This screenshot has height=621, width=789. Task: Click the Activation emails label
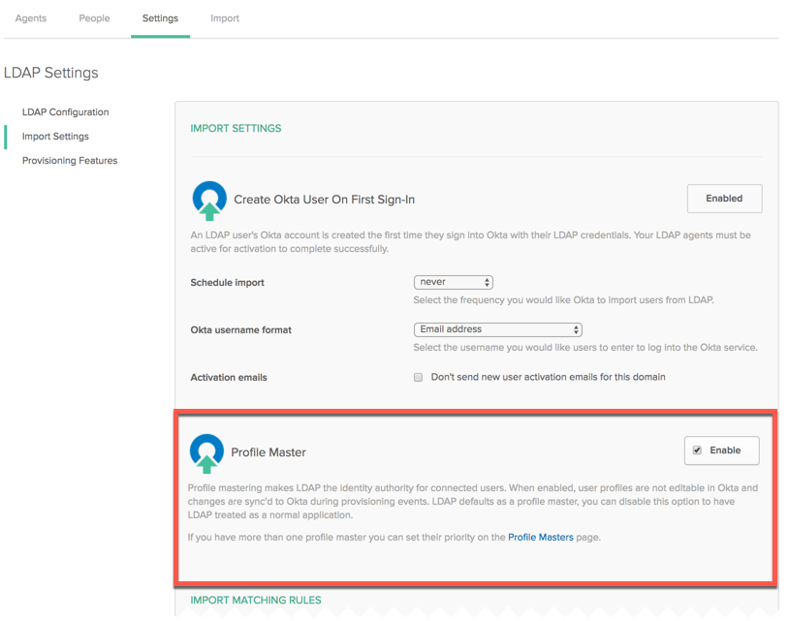pyautogui.click(x=229, y=377)
